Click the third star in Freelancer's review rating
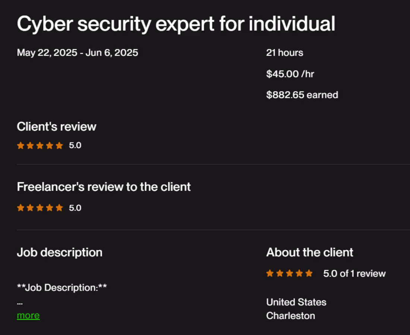 [40, 208]
